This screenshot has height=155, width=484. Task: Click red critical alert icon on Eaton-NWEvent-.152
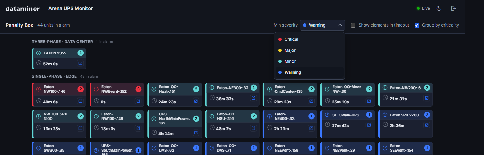pos(96,89)
